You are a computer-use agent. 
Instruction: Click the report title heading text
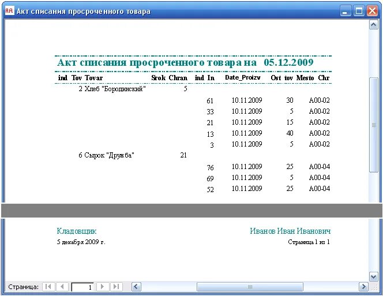(x=157, y=62)
